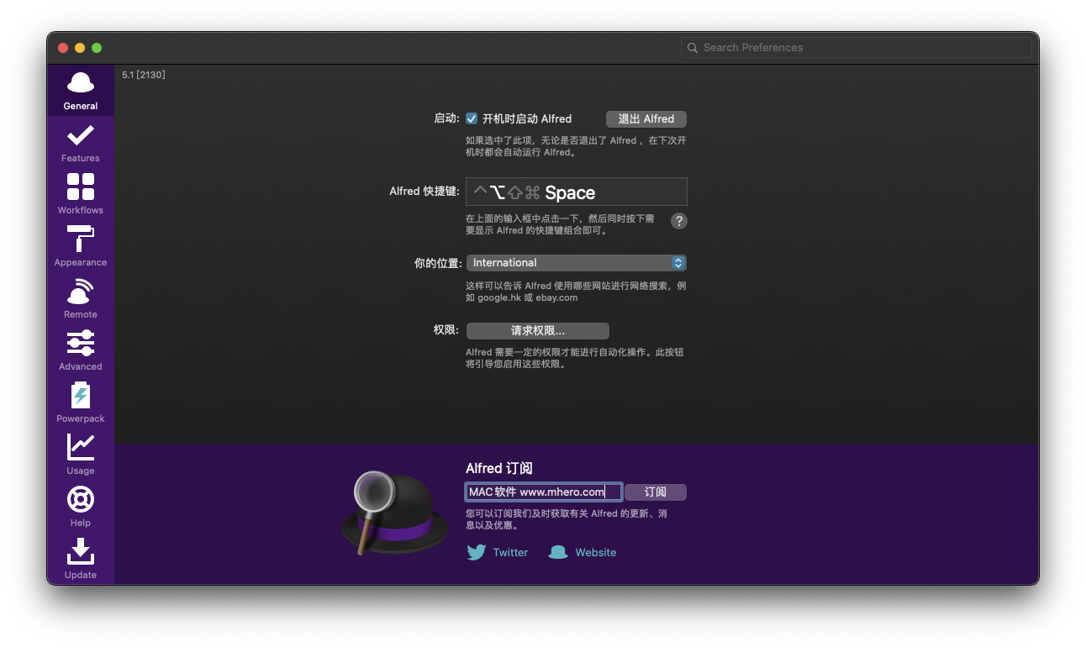
Task: Click the Twitter bird icon
Action: (x=477, y=552)
